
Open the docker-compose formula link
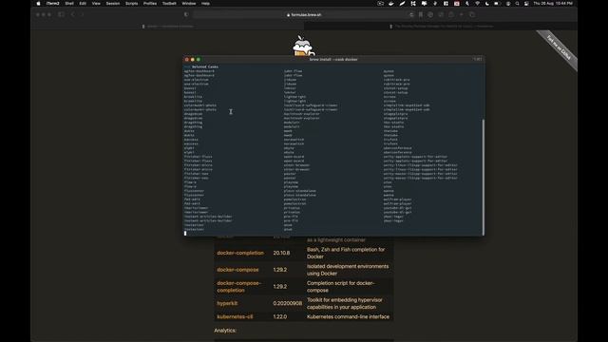coord(237,270)
